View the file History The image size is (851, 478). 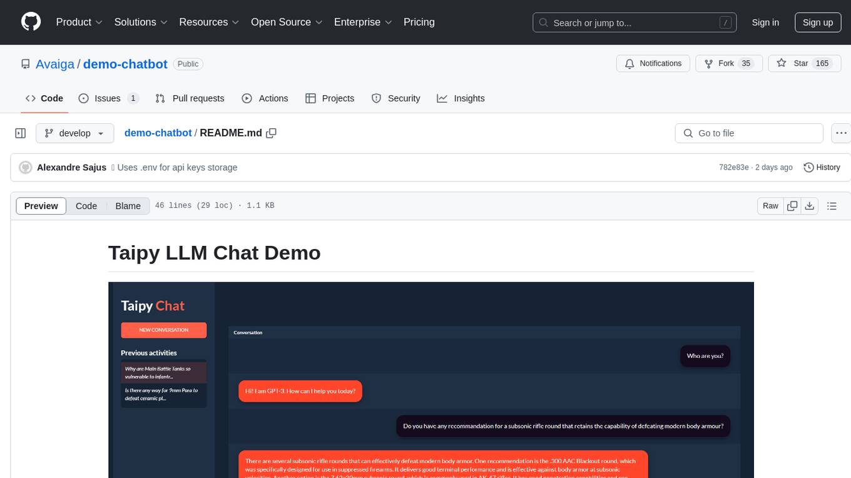[822, 168]
